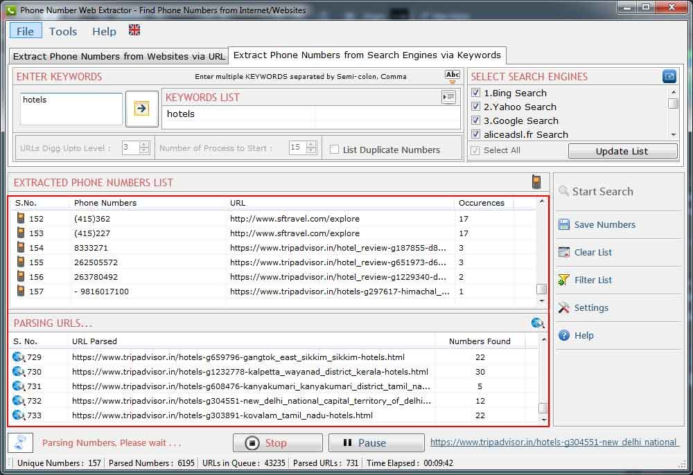
Task: Click the Filter List label
Action: (x=593, y=280)
